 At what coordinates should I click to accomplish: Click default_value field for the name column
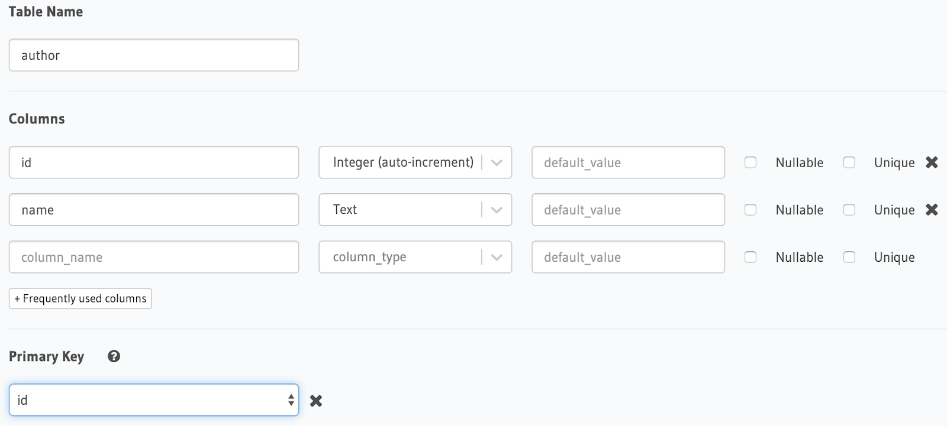tap(628, 210)
